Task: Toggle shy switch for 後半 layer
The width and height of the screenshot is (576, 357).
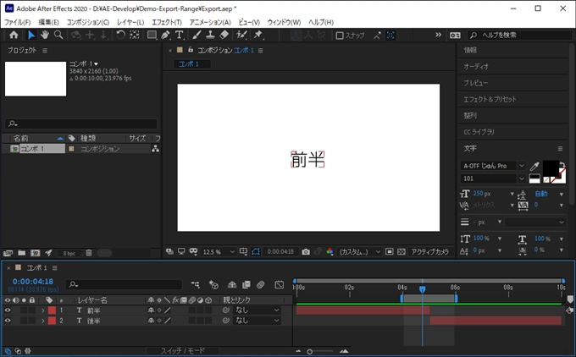Action: 151,321
